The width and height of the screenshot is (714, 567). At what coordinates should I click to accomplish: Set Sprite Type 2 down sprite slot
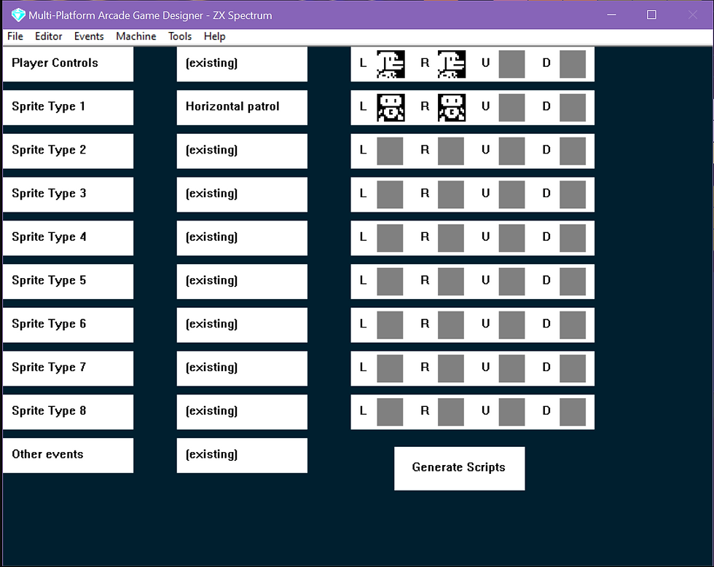point(573,151)
